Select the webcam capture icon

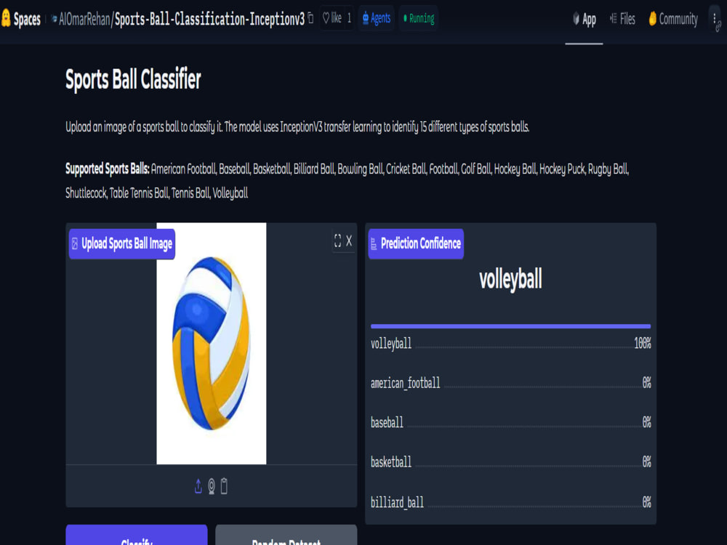(x=212, y=486)
